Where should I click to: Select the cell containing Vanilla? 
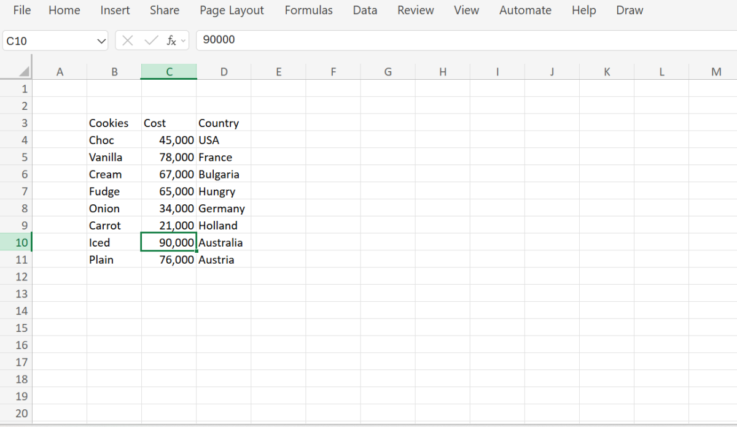point(106,157)
